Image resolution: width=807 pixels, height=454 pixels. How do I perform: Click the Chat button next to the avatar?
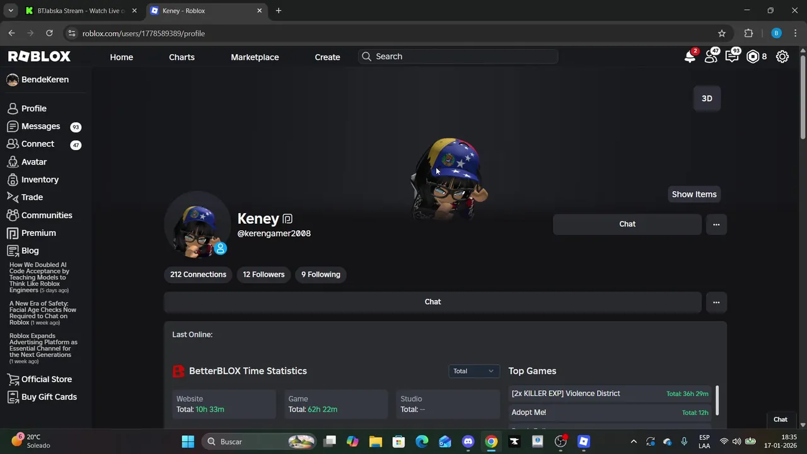pyautogui.click(x=627, y=224)
